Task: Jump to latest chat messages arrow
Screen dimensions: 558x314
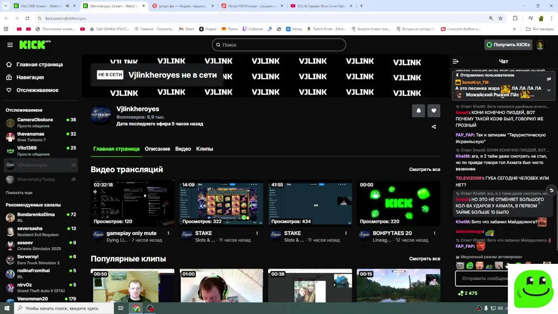Action: (x=551, y=190)
